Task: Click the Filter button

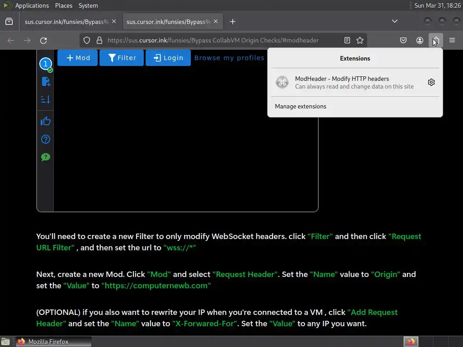Action: tap(122, 58)
